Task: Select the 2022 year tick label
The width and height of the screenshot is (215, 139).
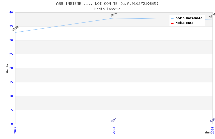Action: tap(15, 130)
